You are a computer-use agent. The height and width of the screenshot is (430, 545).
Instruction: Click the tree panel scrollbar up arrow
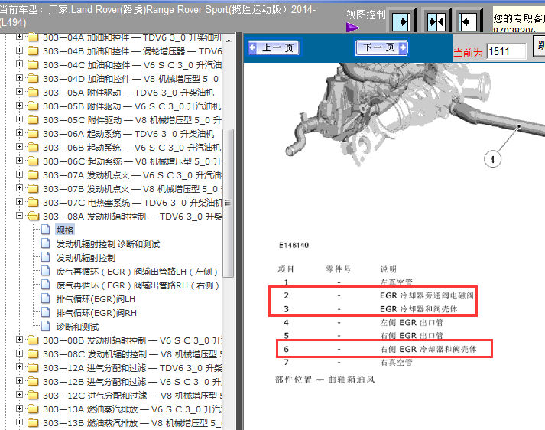coord(229,38)
